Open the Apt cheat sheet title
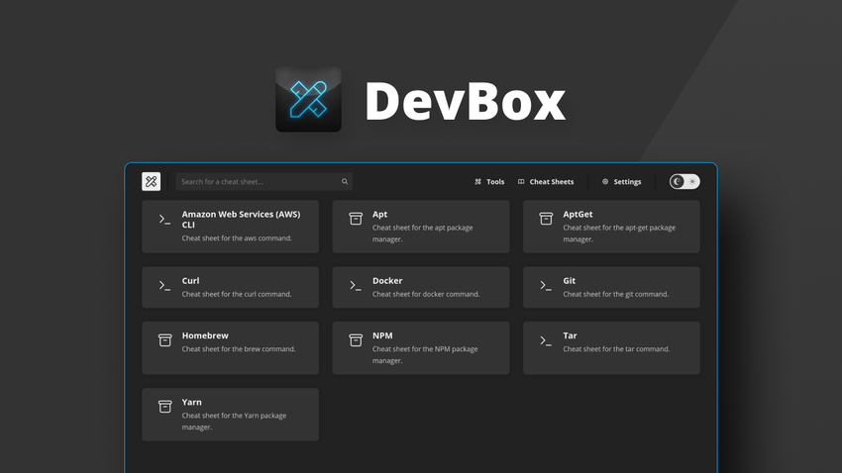 [x=379, y=214]
